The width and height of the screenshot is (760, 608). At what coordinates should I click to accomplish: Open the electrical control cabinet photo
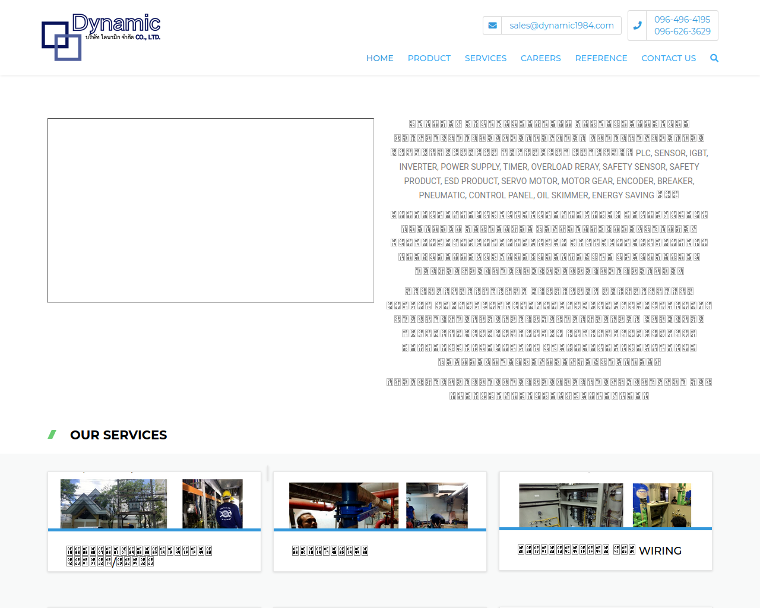click(x=571, y=505)
